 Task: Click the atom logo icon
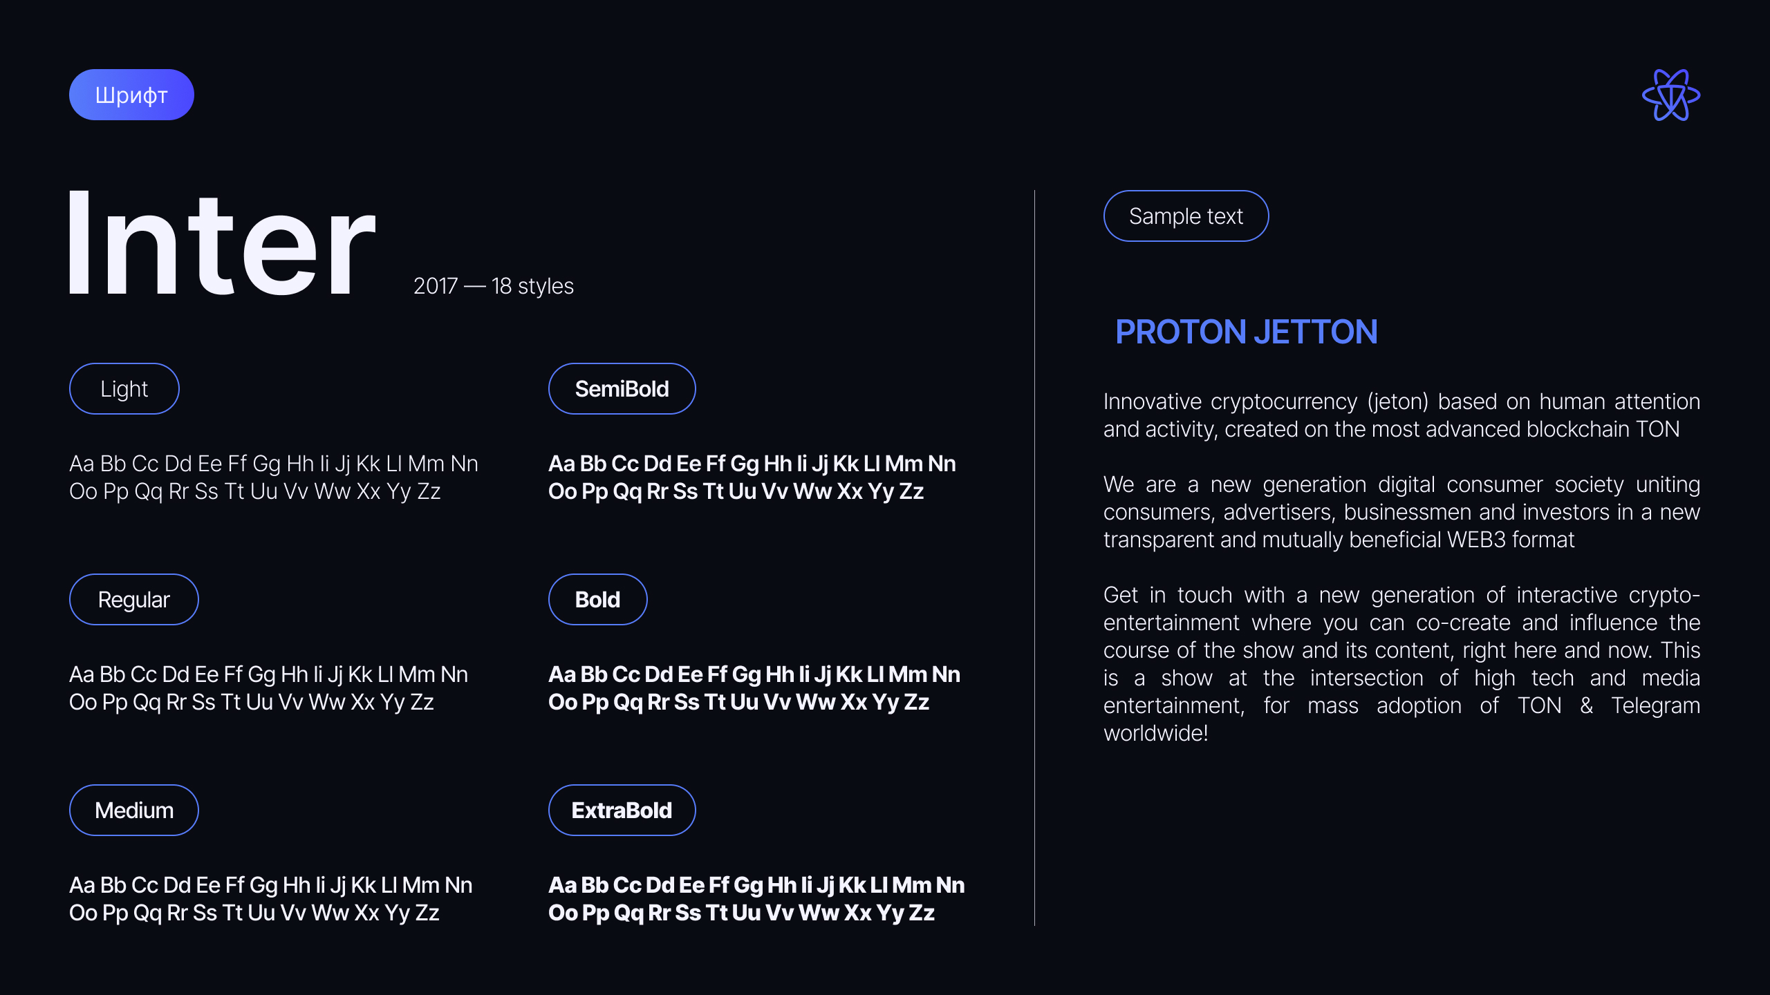pyautogui.click(x=1670, y=95)
